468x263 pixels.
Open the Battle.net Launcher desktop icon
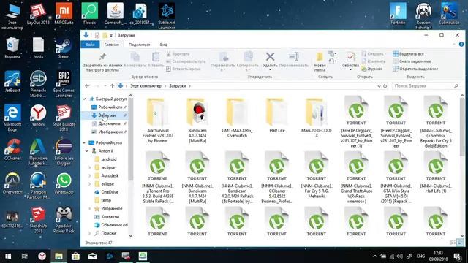[167, 16]
